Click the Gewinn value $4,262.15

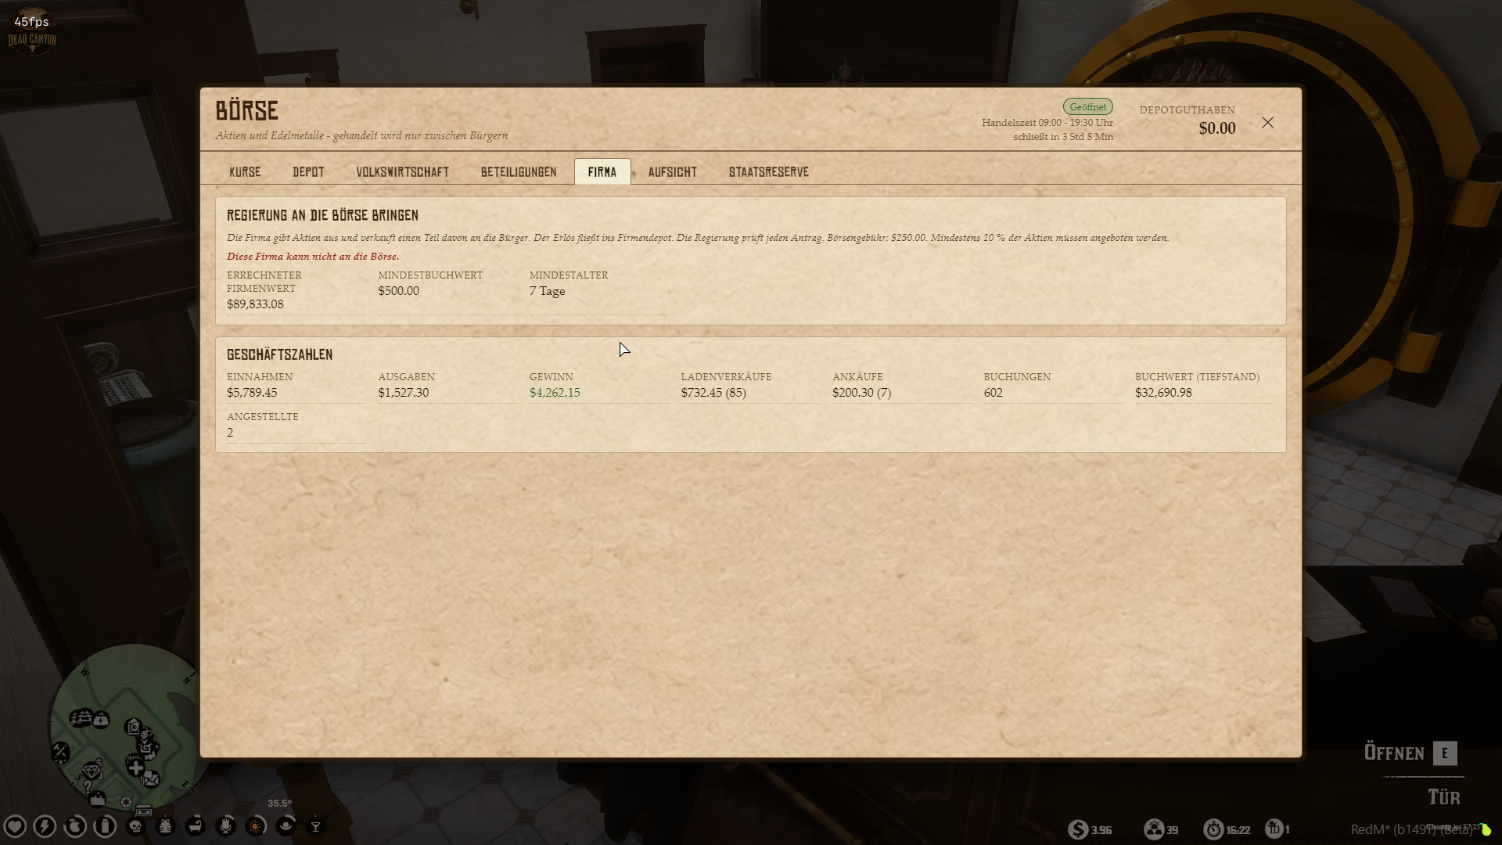tap(555, 393)
